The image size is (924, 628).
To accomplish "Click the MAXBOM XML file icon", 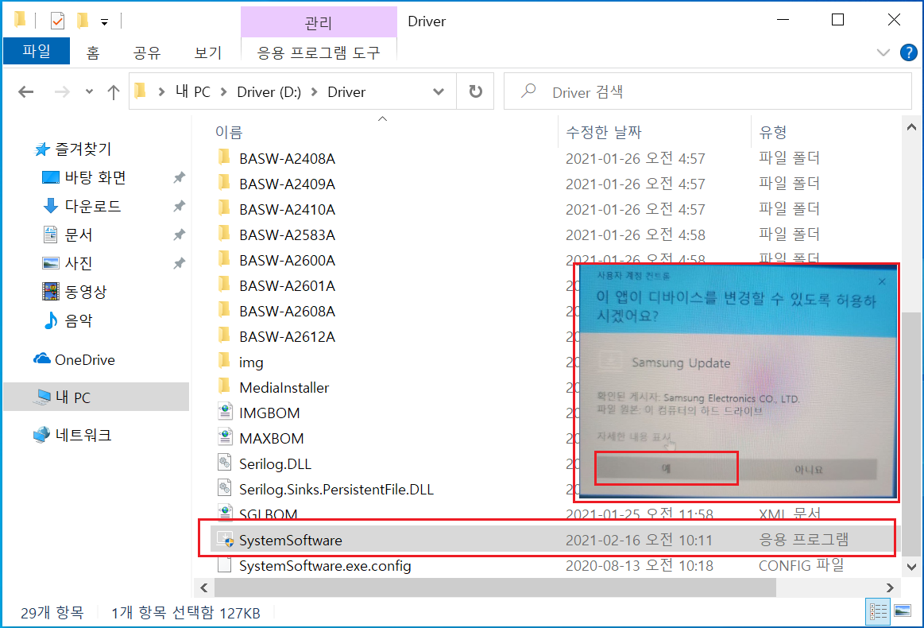I will pyautogui.click(x=225, y=437).
